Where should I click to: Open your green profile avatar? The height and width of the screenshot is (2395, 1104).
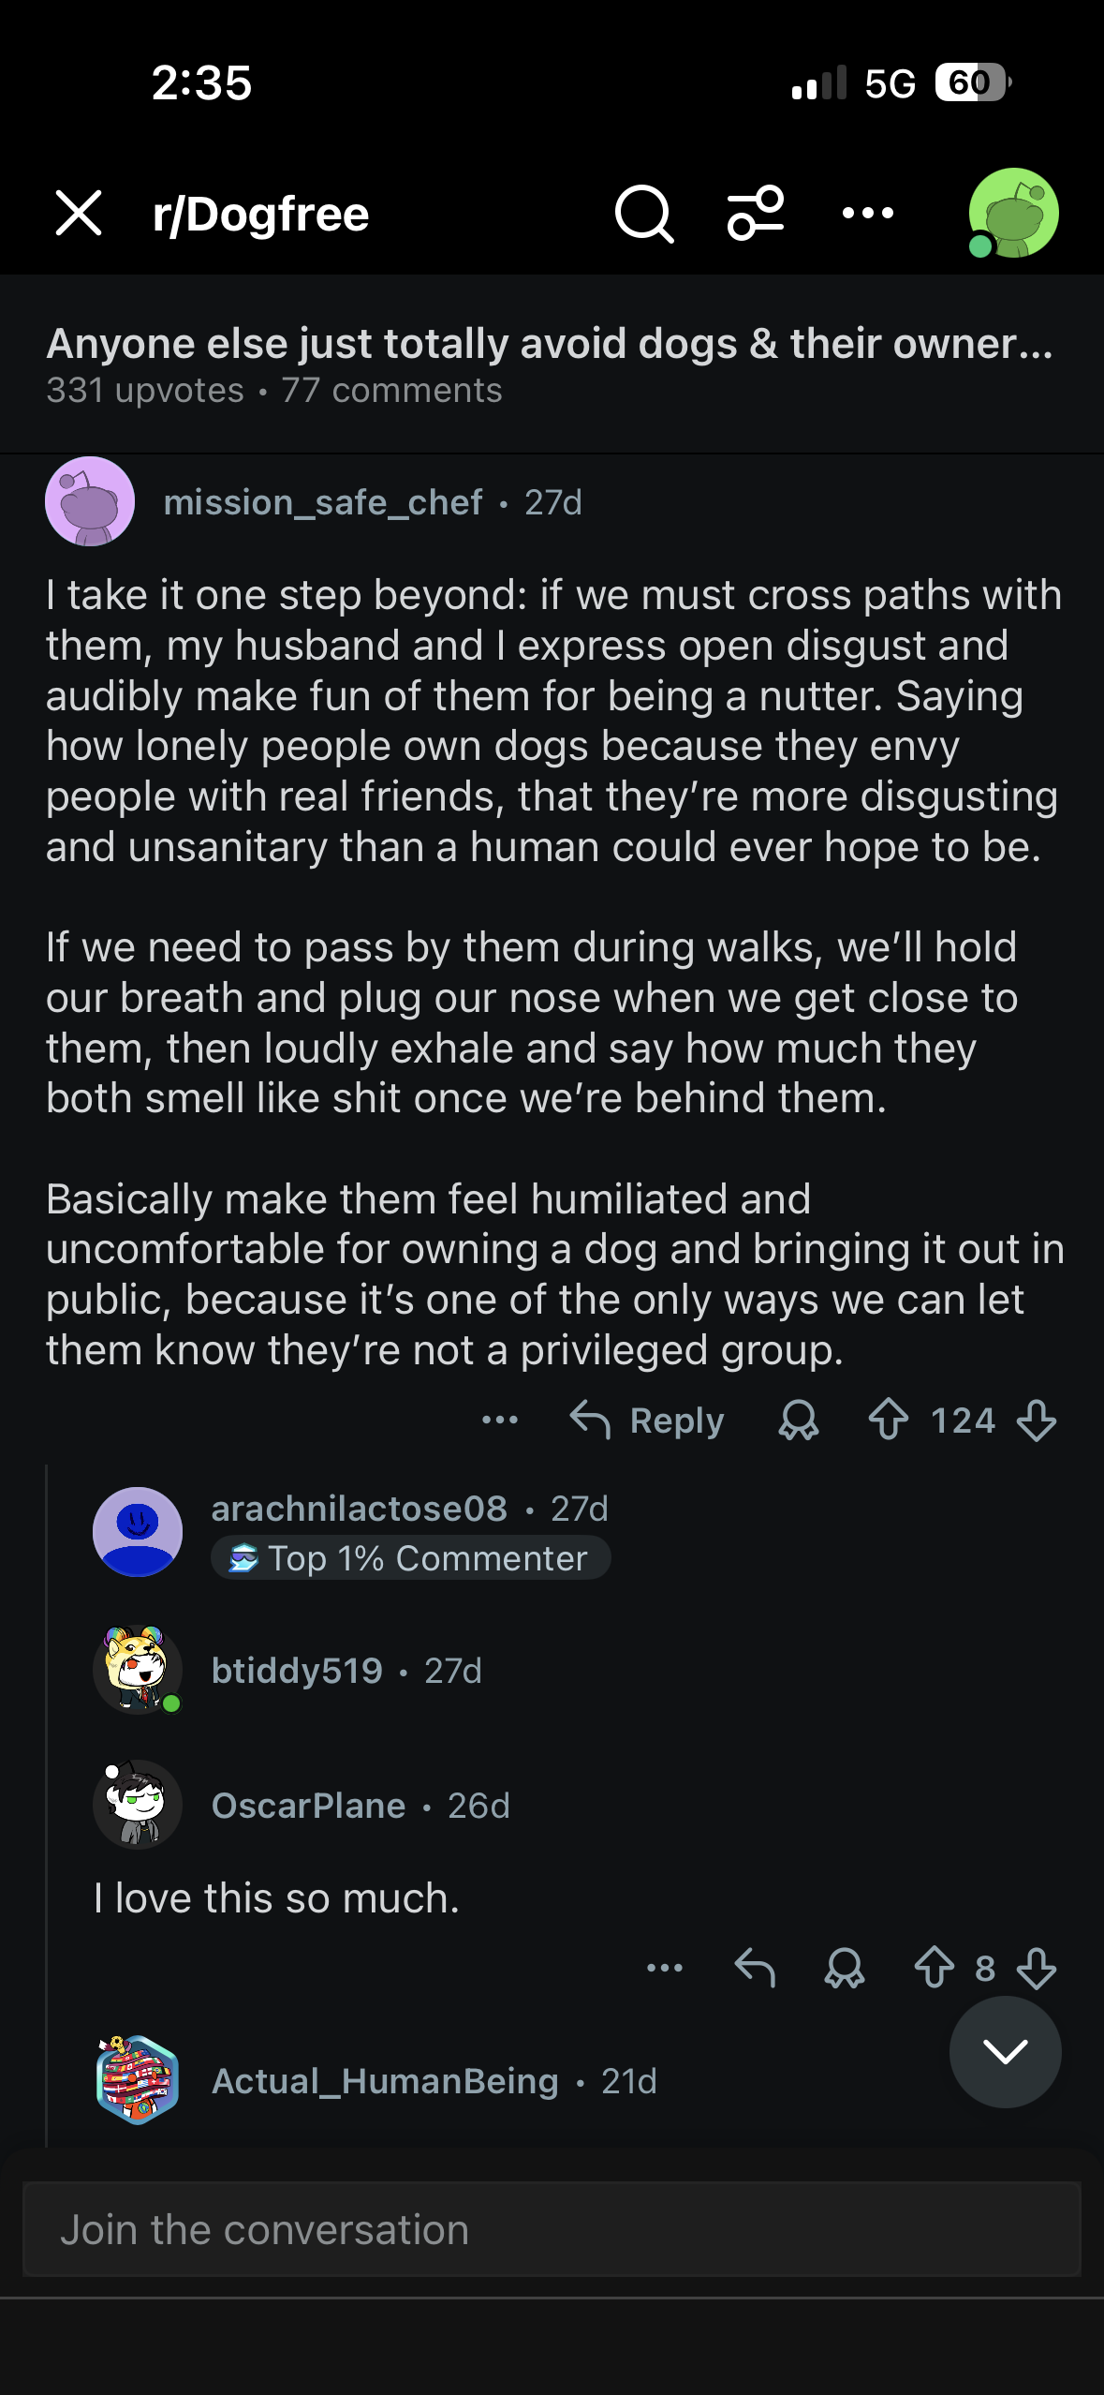point(1013,214)
